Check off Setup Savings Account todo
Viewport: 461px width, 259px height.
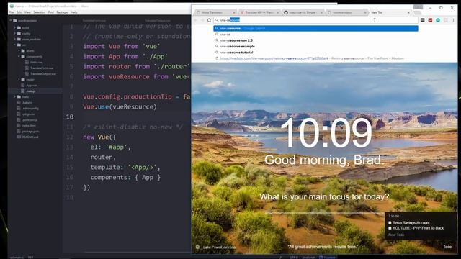(x=390, y=223)
